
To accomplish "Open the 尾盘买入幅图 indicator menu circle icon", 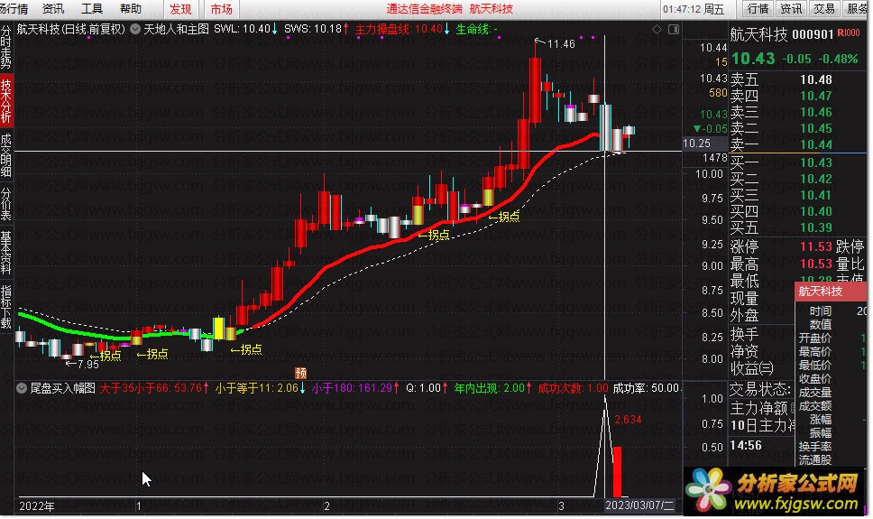I will coord(22,388).
